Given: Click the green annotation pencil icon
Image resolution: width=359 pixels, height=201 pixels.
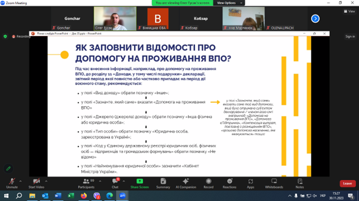Looking at the screenshot, I should (x=8, y=169).
